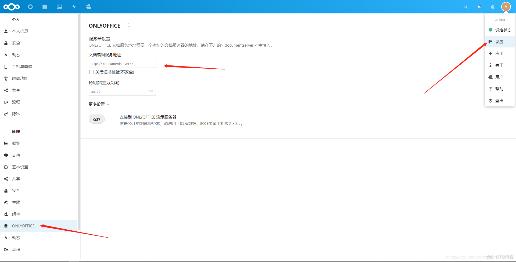Check 关闭证书校验(不安全) checkbox
This screenshot has width=516, height=262.
coord(92,72)
